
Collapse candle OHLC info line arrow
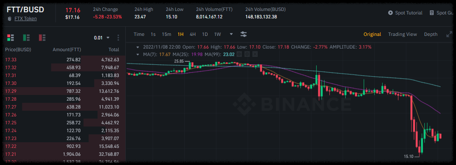[x=138, y=47]
